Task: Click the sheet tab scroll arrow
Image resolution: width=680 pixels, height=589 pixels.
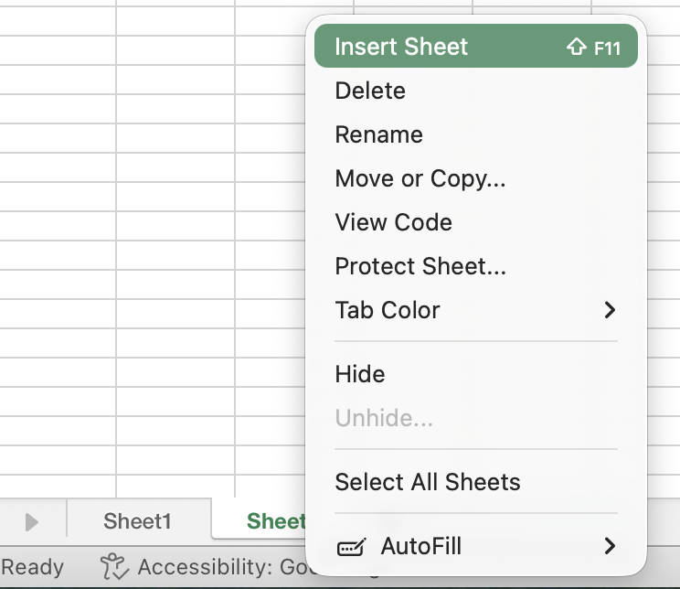Action: tap(32, 522)
